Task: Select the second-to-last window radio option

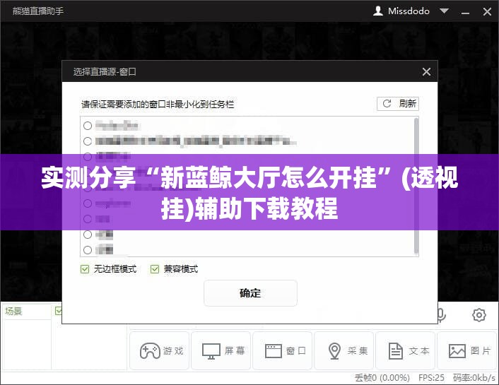Action: (88, 235)
